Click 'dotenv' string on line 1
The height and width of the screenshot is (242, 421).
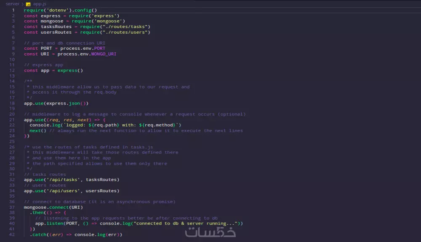click(58, 10)
